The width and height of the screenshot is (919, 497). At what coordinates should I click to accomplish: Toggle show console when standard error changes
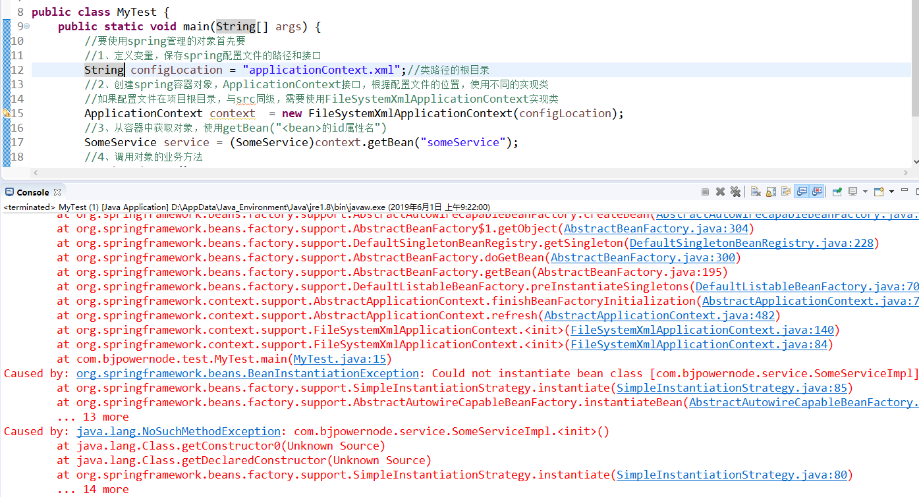click(817, 192)
